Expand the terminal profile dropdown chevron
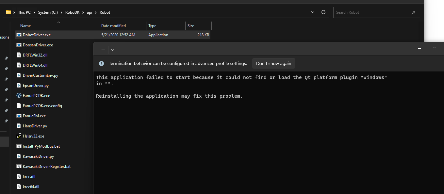The width and height of the screenshot is (444, 194). (113, 50)
